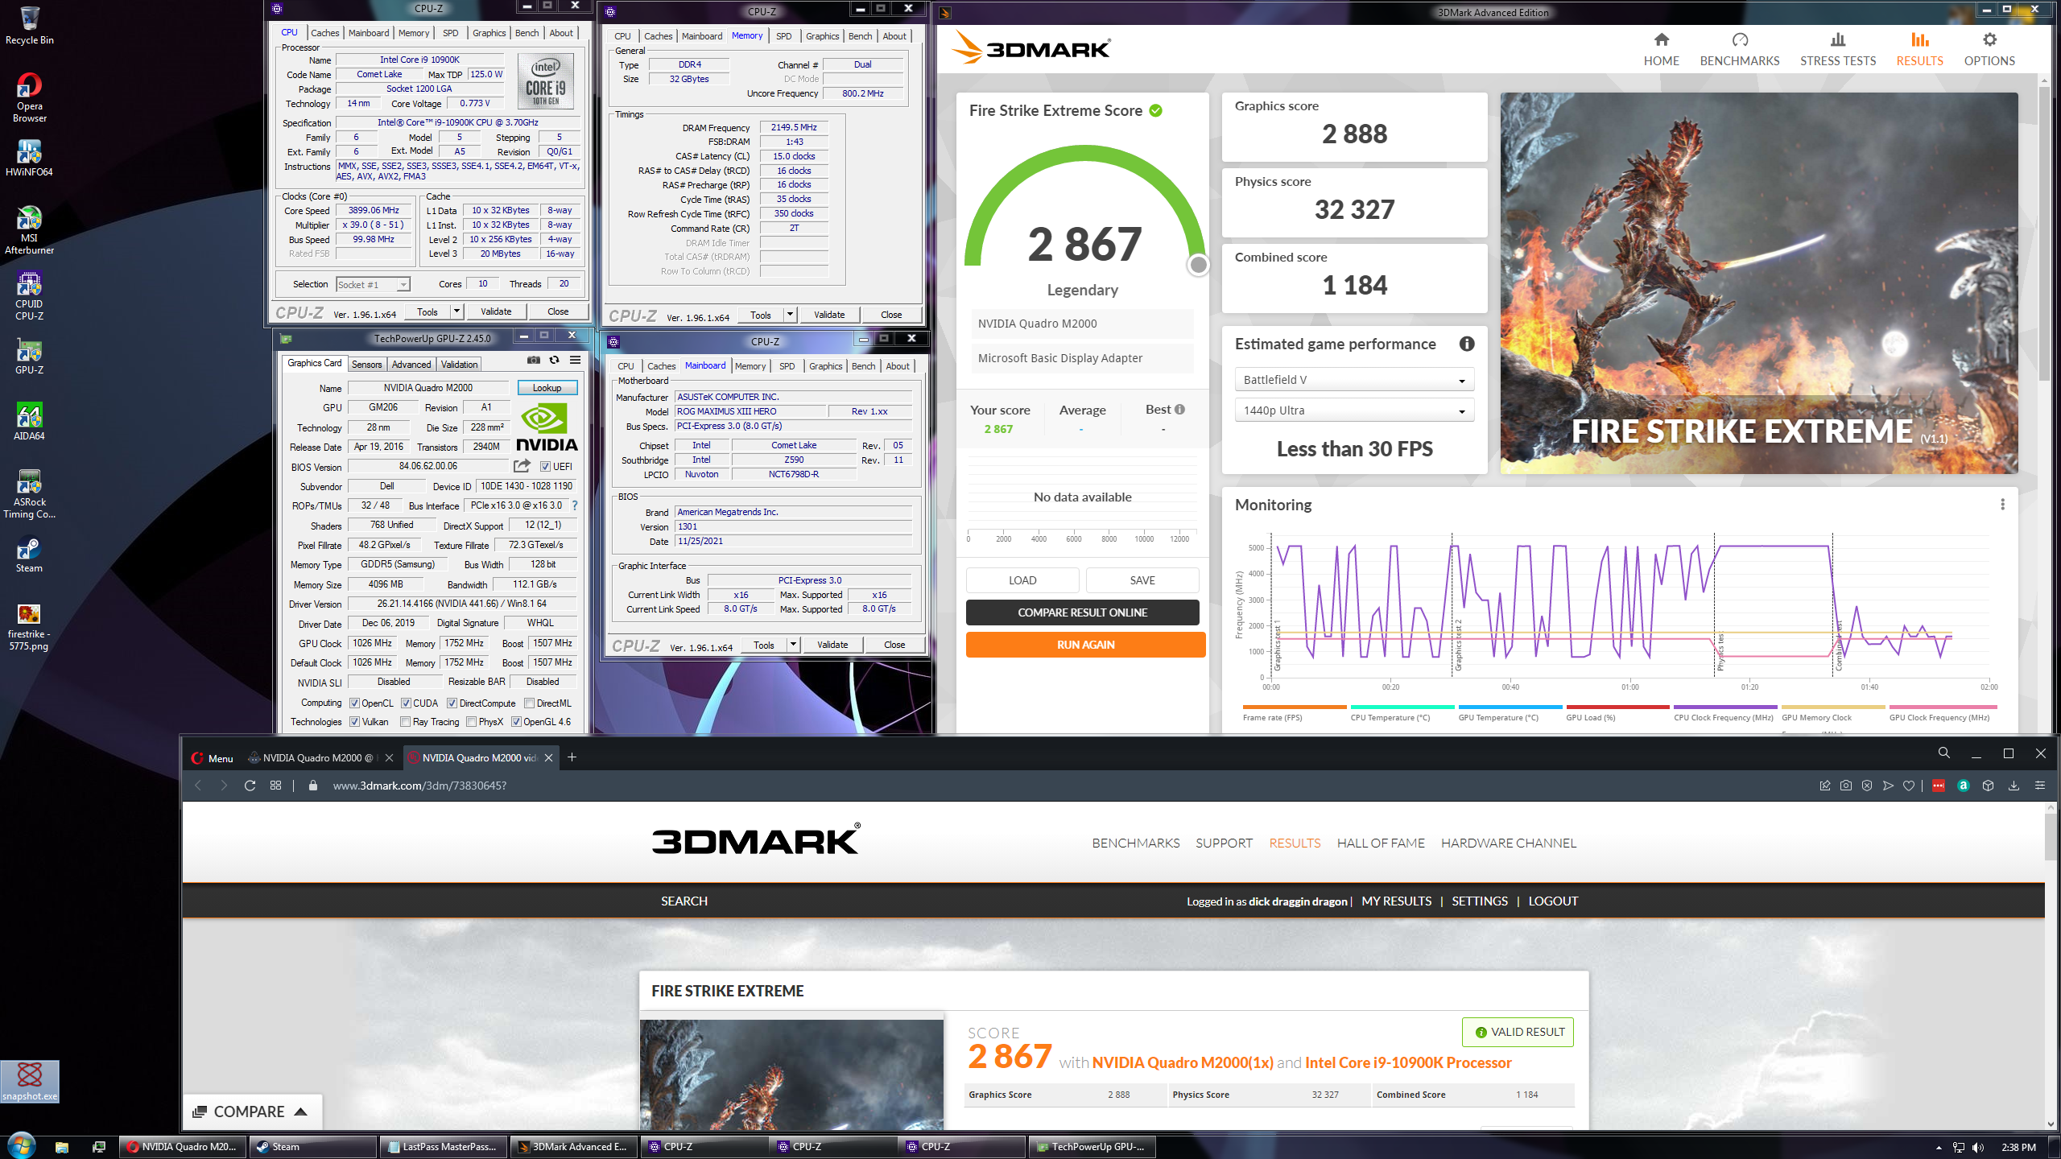Open Battlefield V game dropdown
Image resolution: width=2061 pixels, height=1159 pixels.
coord(1354,380)
